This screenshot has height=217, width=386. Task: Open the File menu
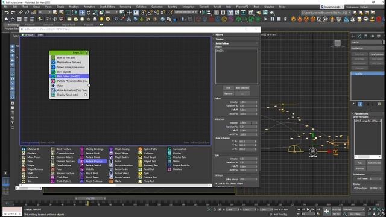pyautogui.click(x=6, y=7)
